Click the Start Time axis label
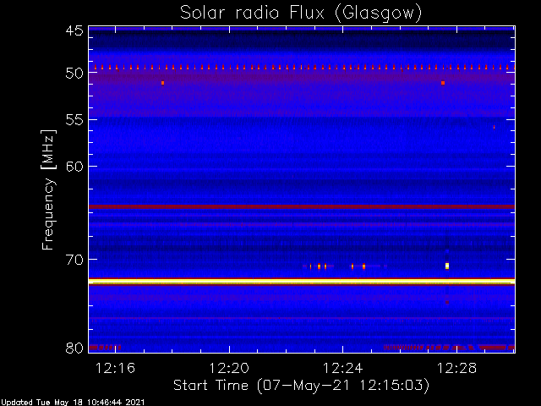541x406 pixels. tap(301, 386)
